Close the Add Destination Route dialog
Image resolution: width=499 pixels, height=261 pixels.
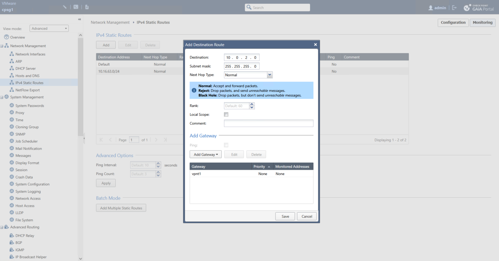point(315,45)
